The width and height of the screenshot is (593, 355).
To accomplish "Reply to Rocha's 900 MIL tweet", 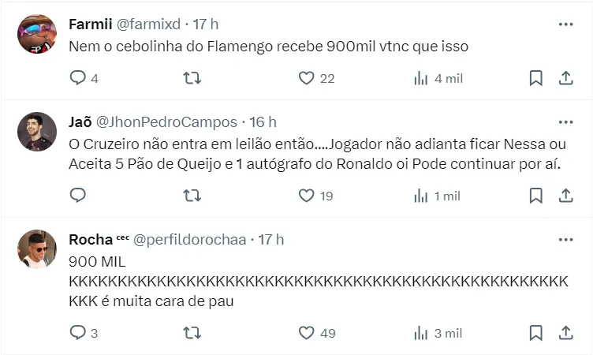I will point(78,333).
